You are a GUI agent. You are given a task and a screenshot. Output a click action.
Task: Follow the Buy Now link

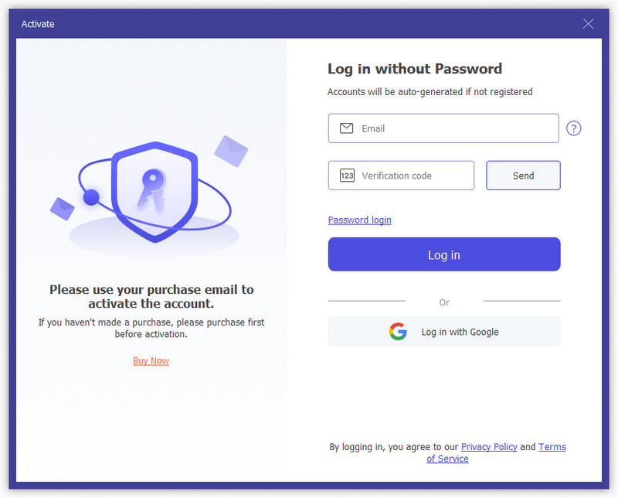[151, 361]
